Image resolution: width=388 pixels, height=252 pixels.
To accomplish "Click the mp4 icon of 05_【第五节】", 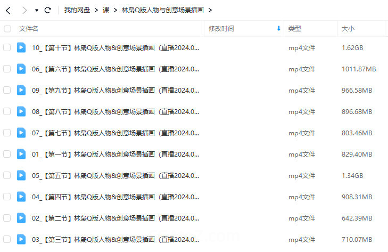I will tap(21, 175).
